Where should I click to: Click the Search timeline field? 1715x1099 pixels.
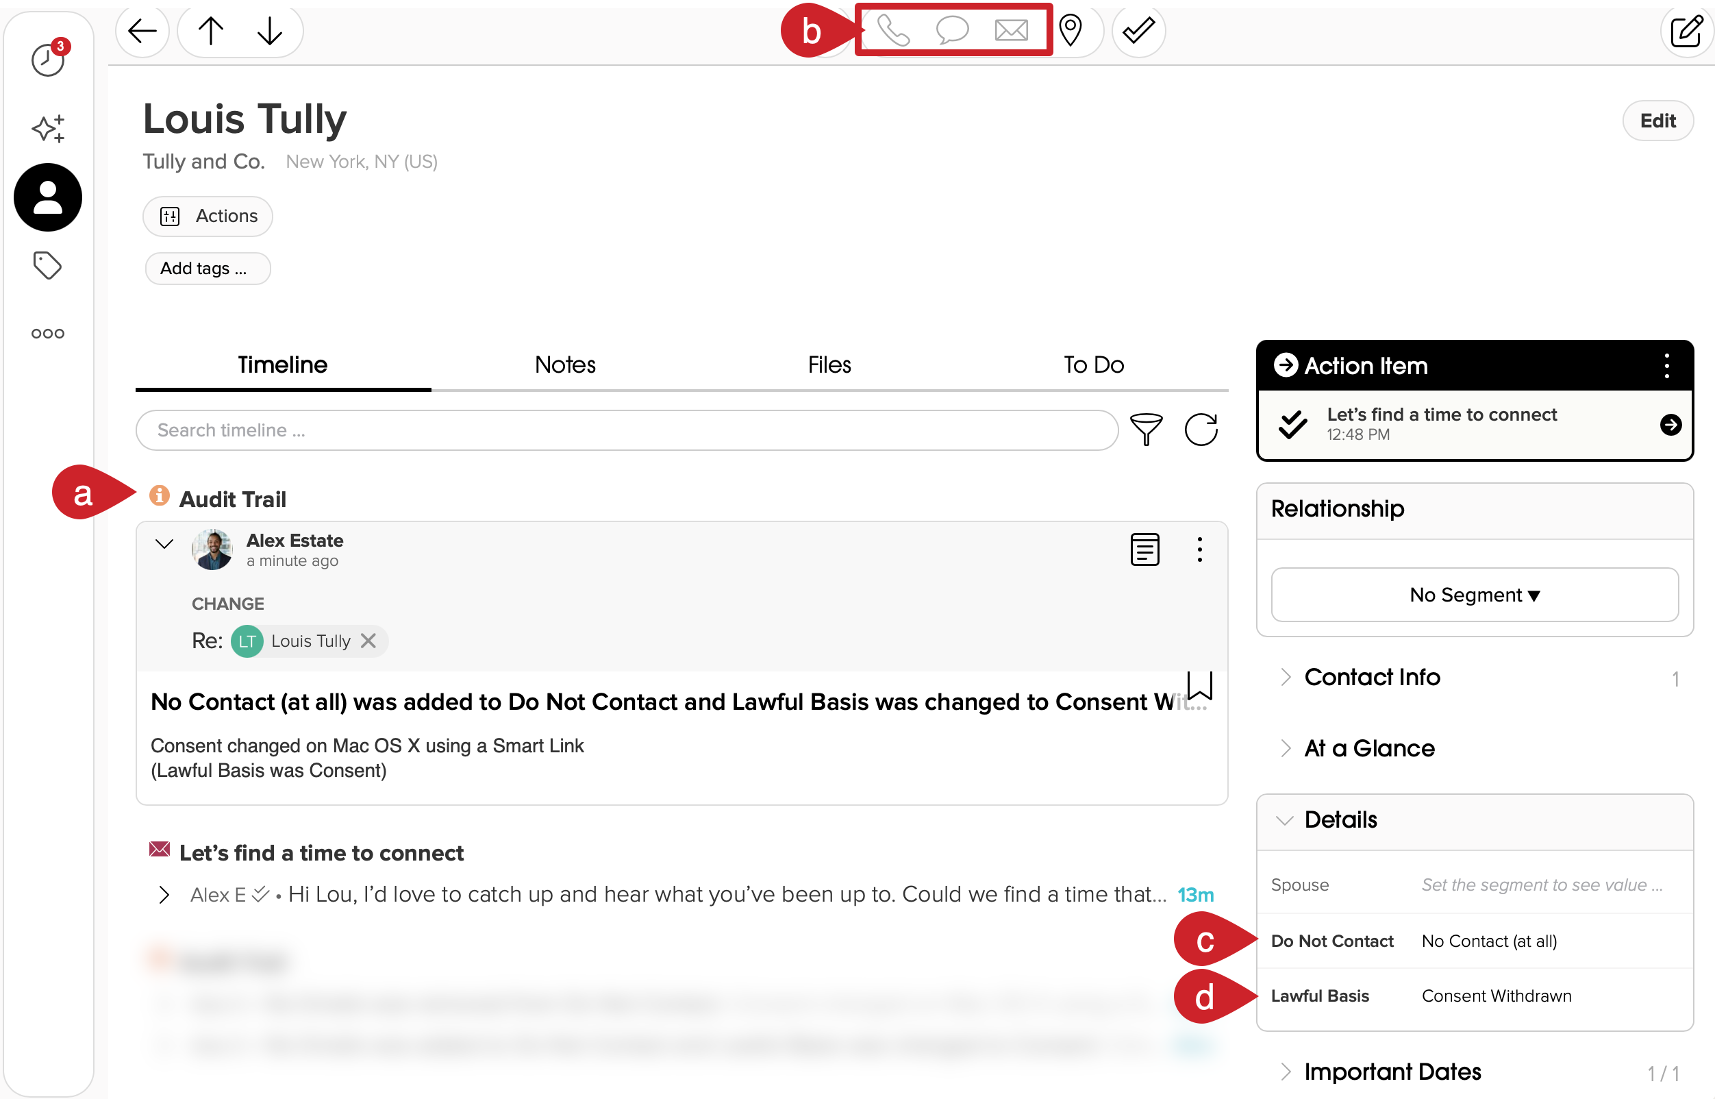(x=627, y=430)
